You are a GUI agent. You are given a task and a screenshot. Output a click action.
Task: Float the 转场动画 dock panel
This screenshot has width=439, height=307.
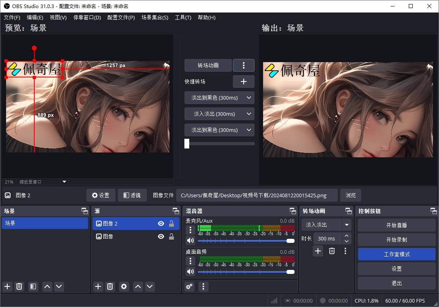point(349,211)
